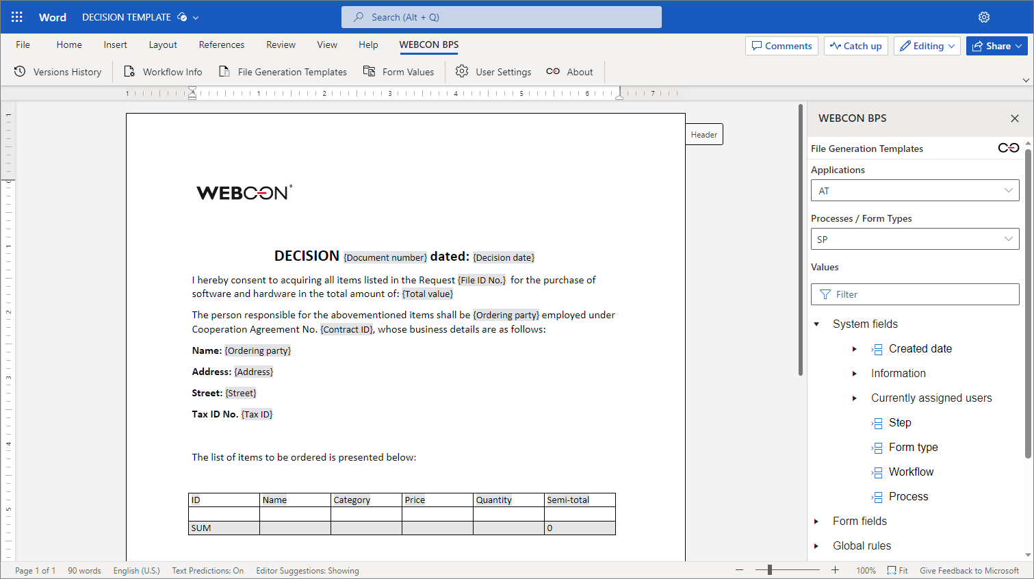1034x579 pixels.
Task: Open document title dropdown chevron
Action: 196,18
